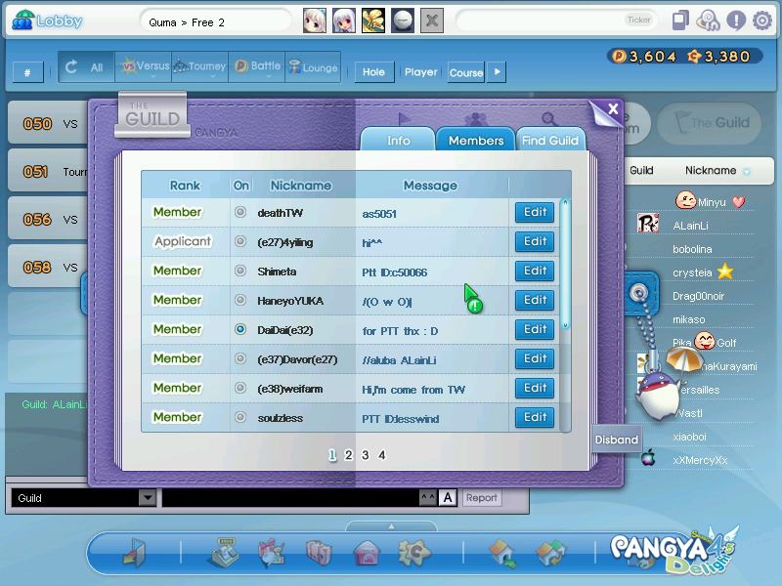
Task: Click the A font button in chat
Action: point(448,497)
